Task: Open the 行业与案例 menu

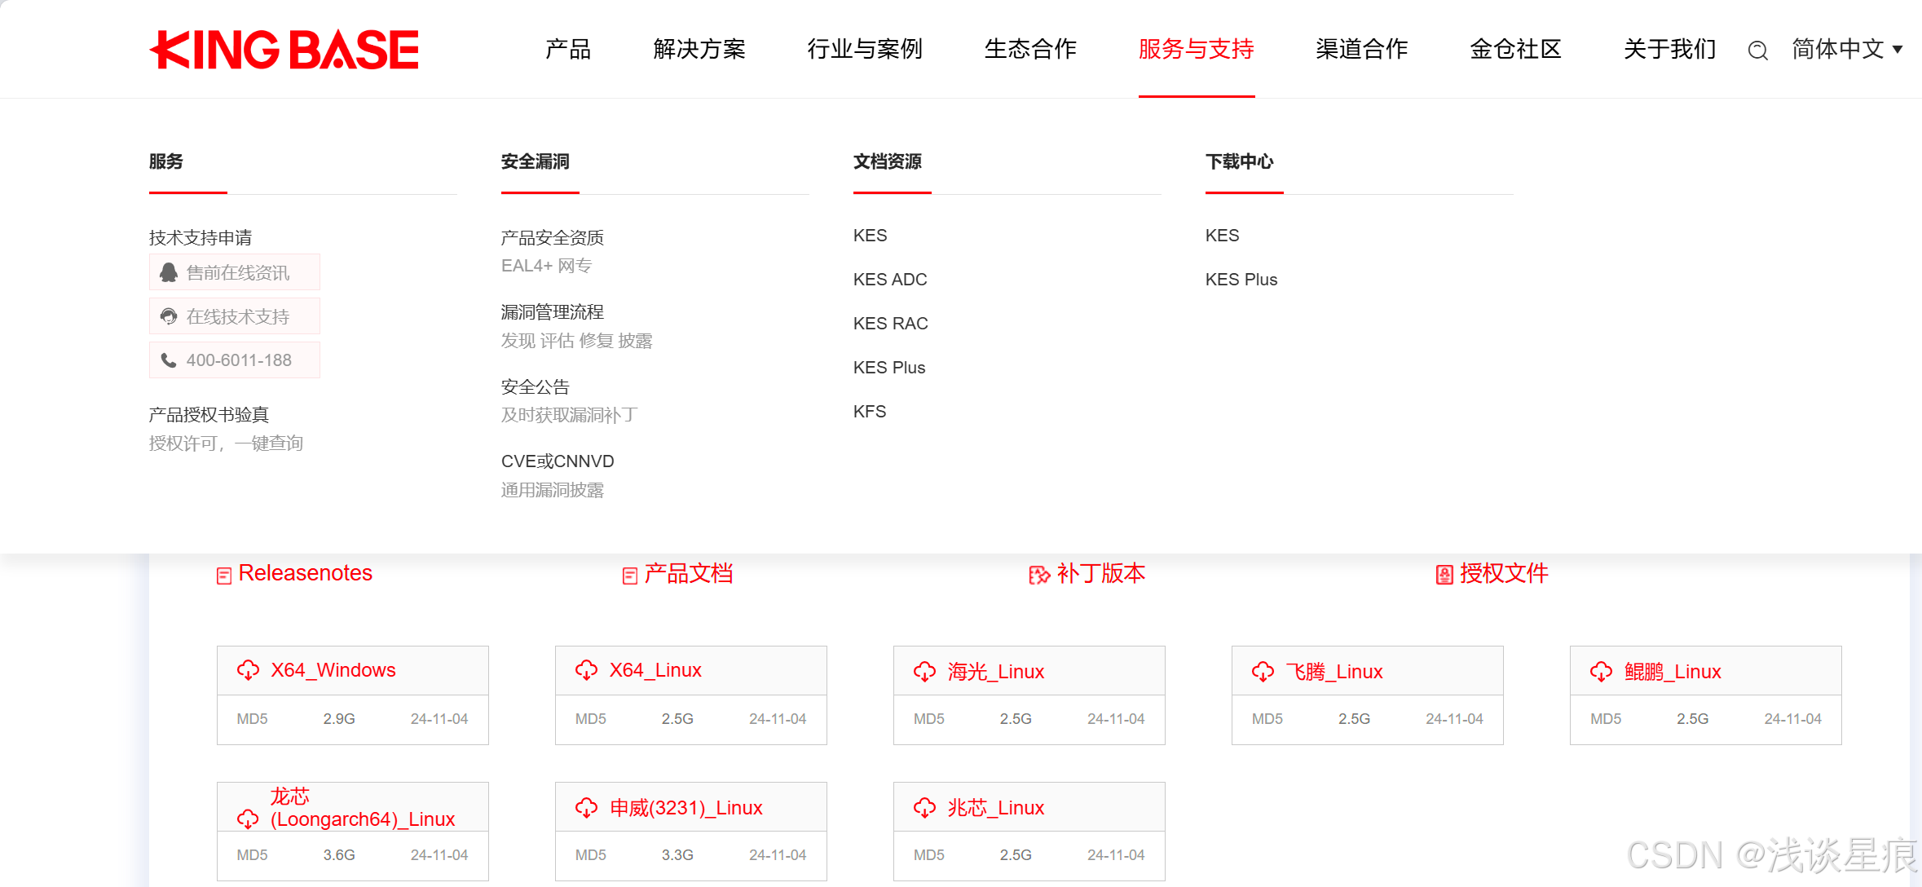Action: pyautogui.click(x=865, y=49)
